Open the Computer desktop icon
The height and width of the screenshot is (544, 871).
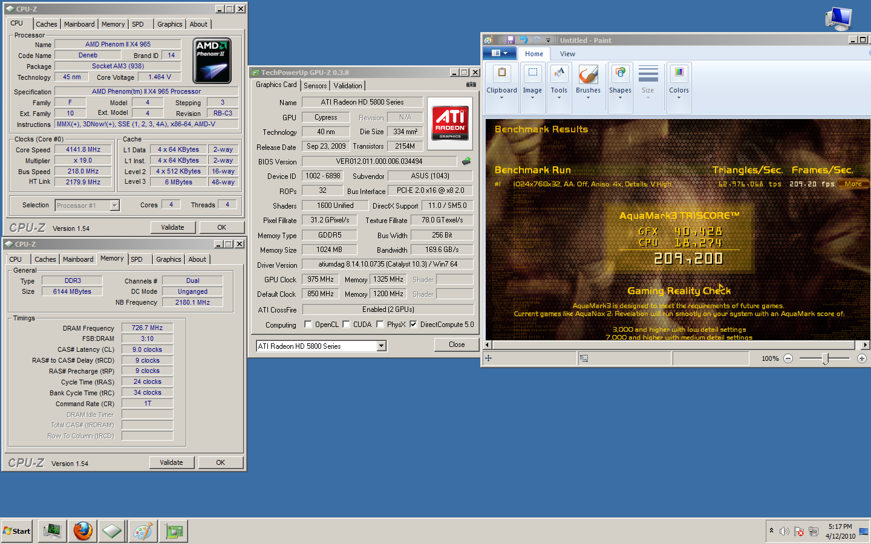pos(838,19)
